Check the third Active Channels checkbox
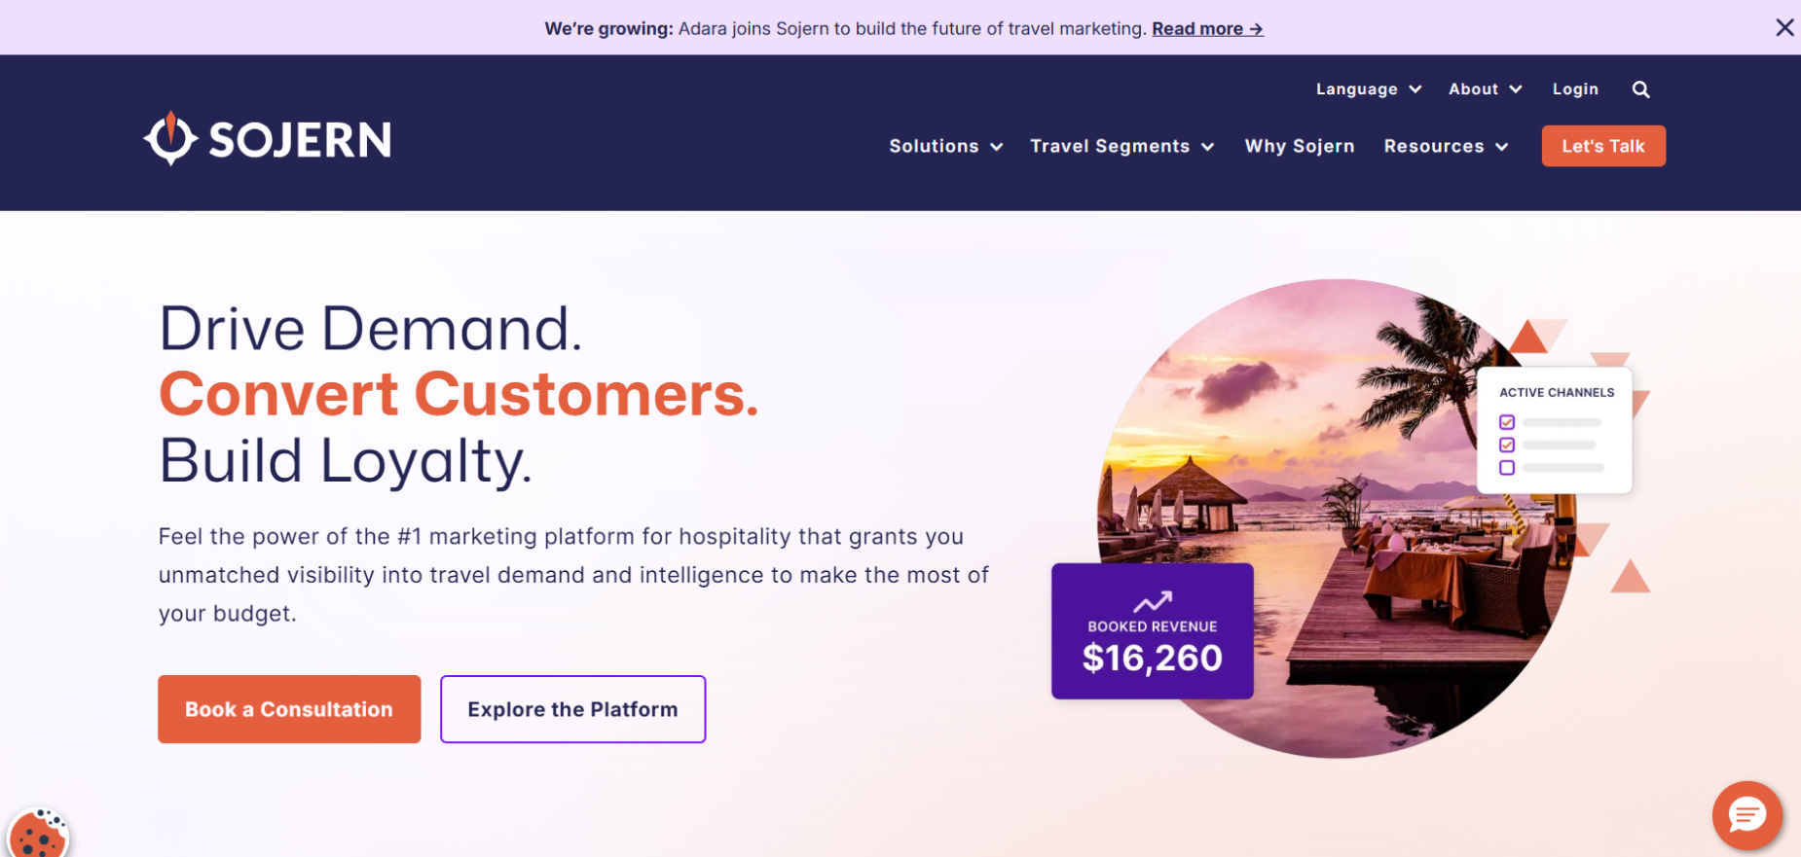The width and height of the screenshot is (1801, 857). click(1508, 468)
